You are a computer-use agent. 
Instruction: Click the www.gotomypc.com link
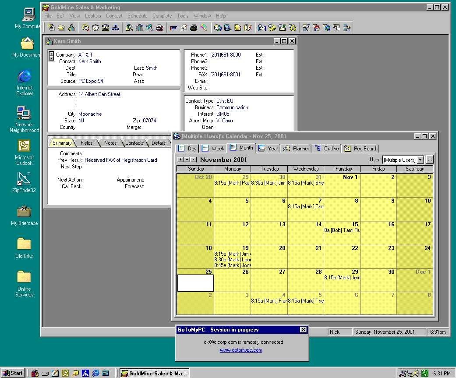coord(241,350)
